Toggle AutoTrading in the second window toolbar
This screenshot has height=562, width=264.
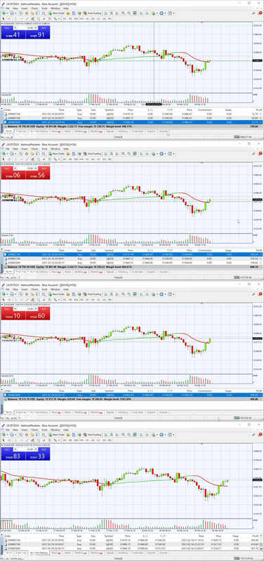click(x=92, y=153)
